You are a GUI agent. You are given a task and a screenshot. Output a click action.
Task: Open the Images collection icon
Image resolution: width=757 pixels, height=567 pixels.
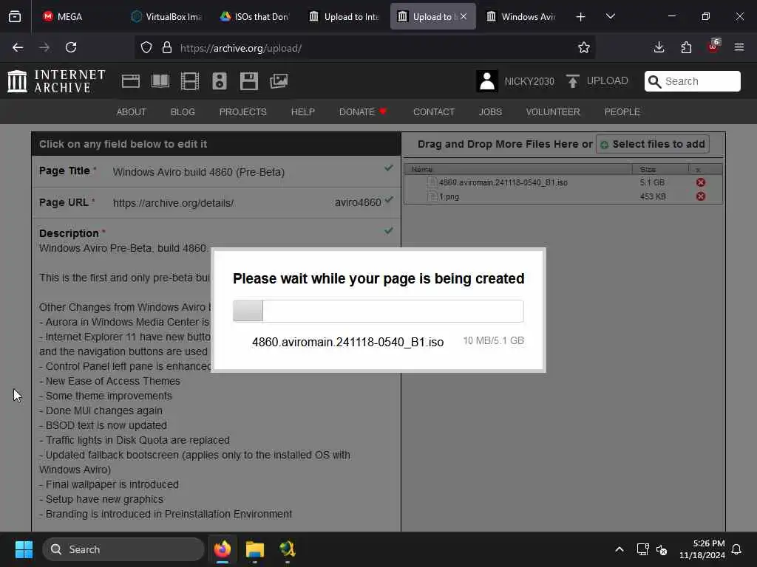(x=279, y=81)
